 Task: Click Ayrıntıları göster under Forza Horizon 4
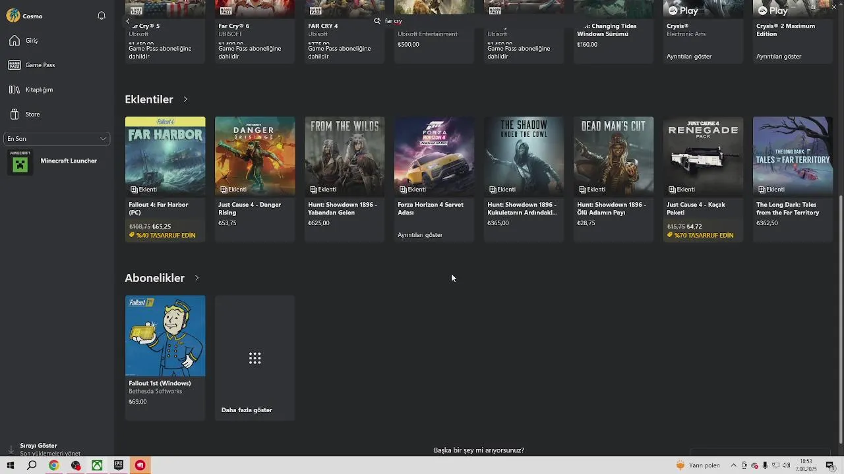420,235
